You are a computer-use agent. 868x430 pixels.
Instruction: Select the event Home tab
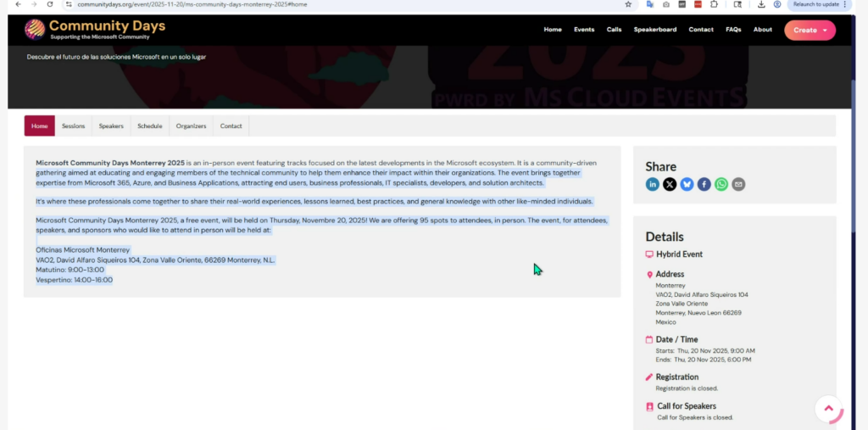(x=39, y=126)
